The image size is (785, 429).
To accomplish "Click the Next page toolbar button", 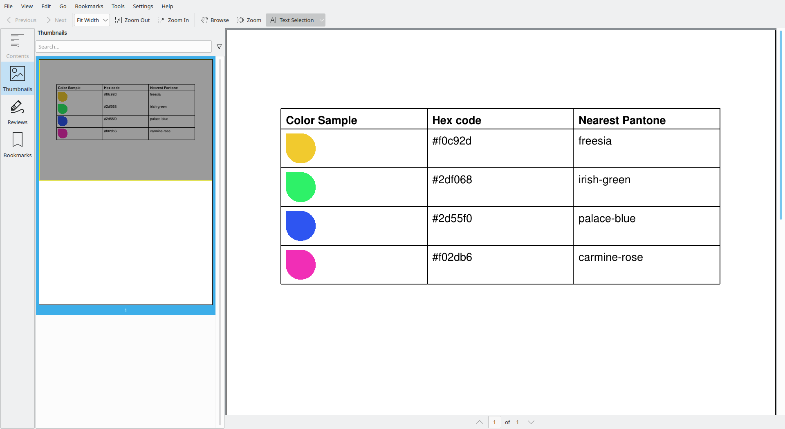I will click(x=56, y=20).
